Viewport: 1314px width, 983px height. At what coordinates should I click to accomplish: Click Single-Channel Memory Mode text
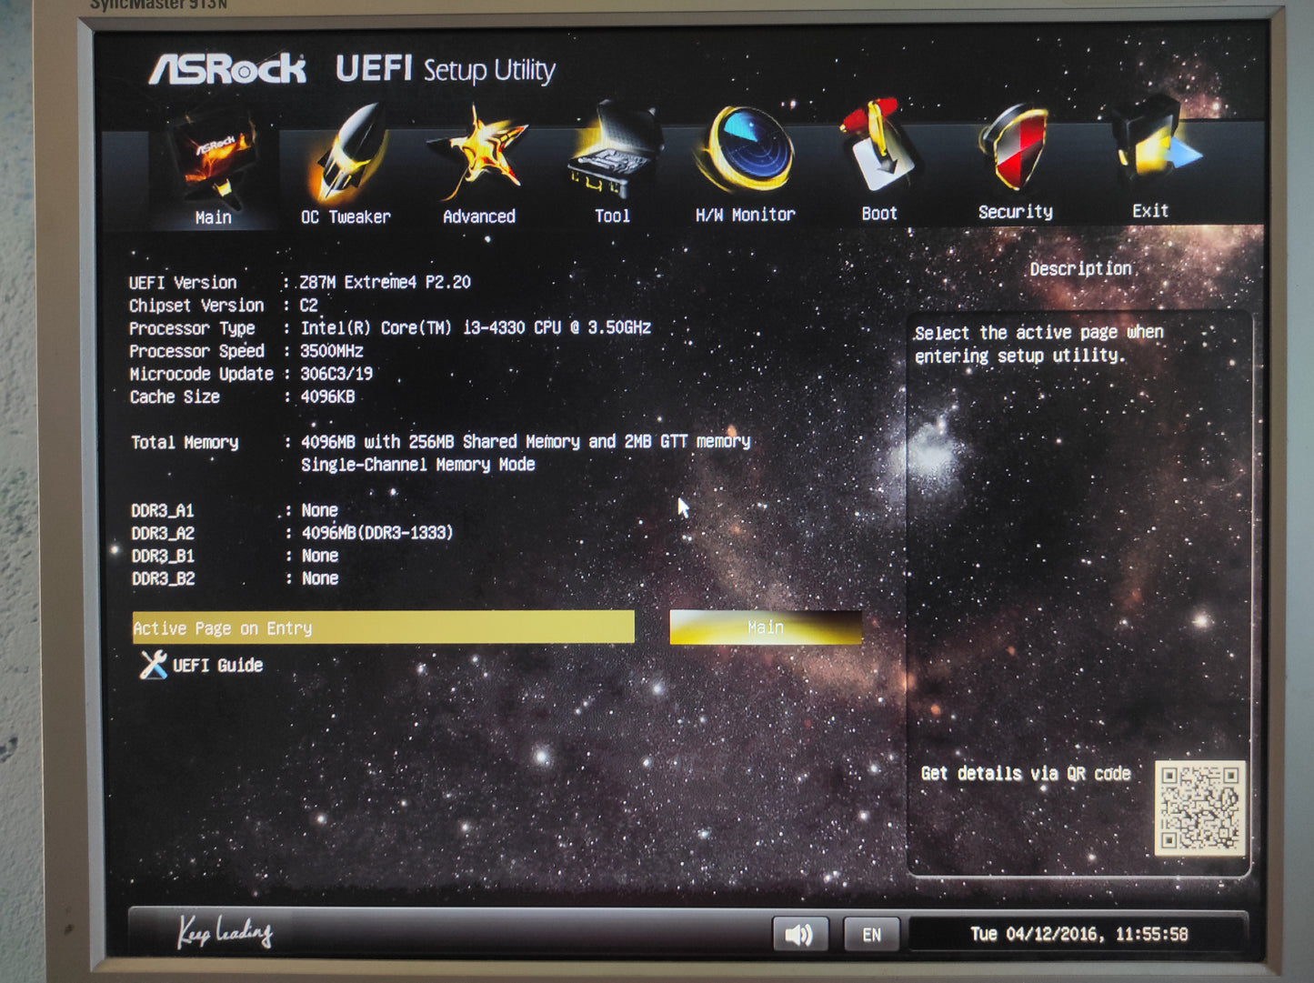418,465
